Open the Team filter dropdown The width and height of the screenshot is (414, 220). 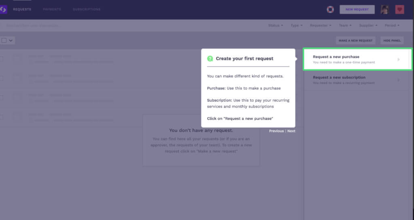click(345, 25)
